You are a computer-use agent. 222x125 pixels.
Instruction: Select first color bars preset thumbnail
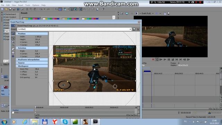pyautogui.click(x=31, y=18)
